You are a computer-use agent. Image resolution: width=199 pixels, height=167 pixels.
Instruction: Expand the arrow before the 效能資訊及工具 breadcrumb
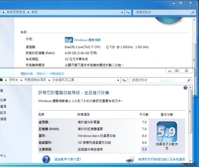[x=49, y=80]
